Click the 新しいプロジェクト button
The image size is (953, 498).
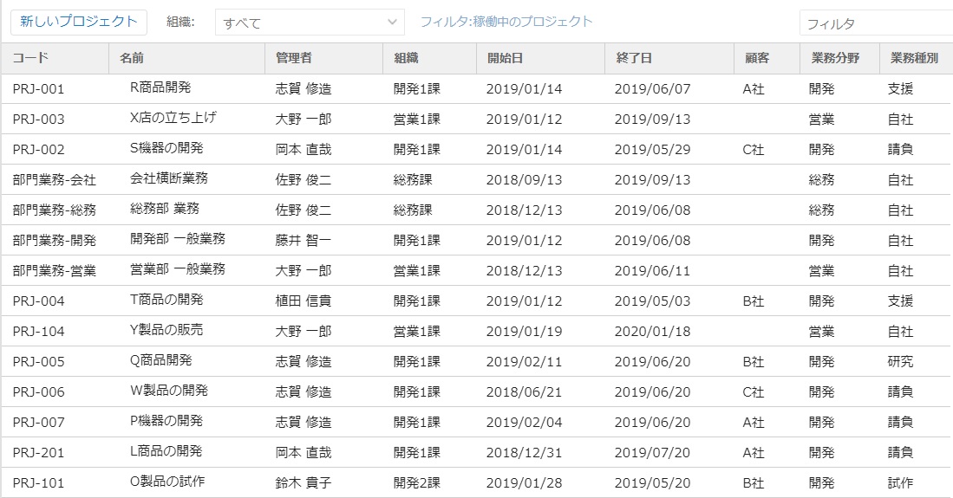[79, 22]
